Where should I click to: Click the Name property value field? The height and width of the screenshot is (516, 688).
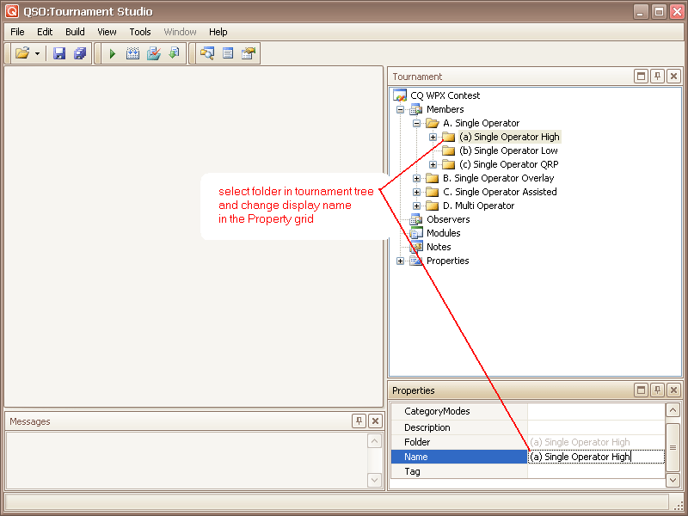pos(595,457)
